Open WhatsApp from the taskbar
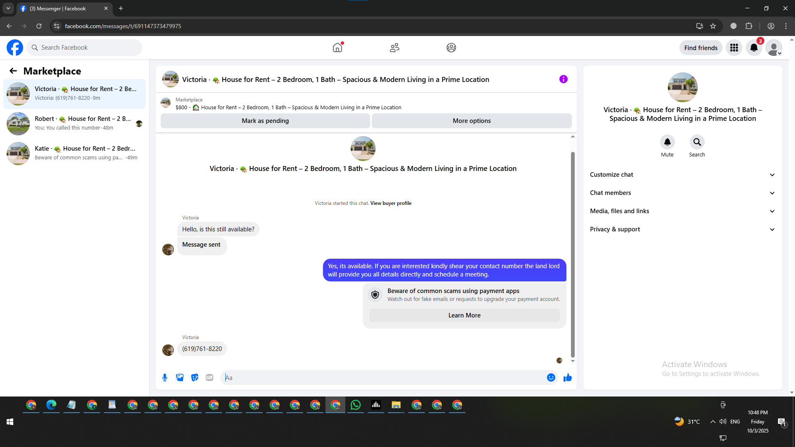The width and height of the screenshot is (795, 447). [x=356, y=405]
